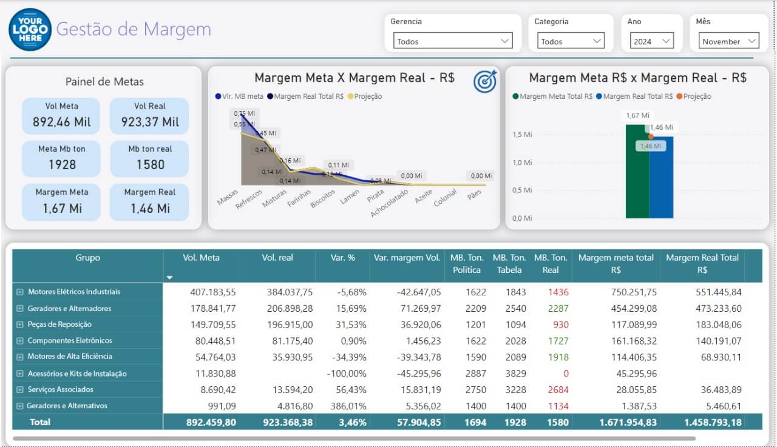777x447 pixels.
Task: Open the Categoria dropdown
Action: tap(571, 41)
